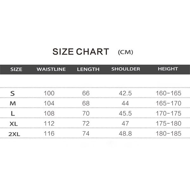Click the 2XL size row label
The image size is (190, 190).
pos(14,134)
